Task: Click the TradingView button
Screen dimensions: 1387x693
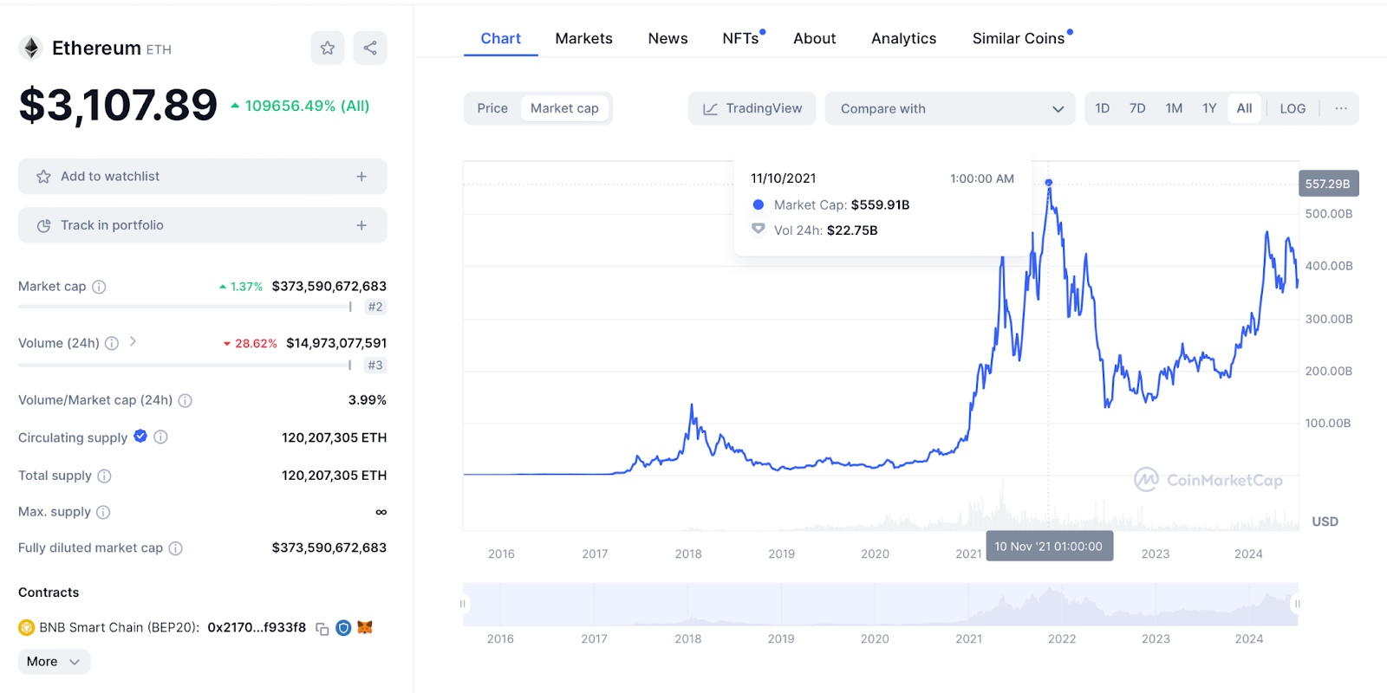Action: click(752, 108)
